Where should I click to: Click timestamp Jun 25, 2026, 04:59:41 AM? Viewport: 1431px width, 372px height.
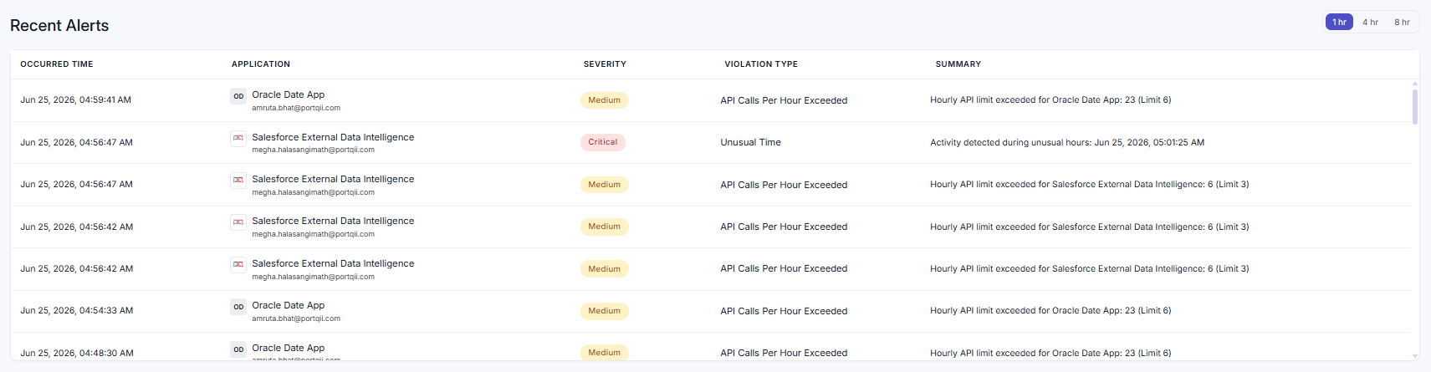(x=76, y=100)
